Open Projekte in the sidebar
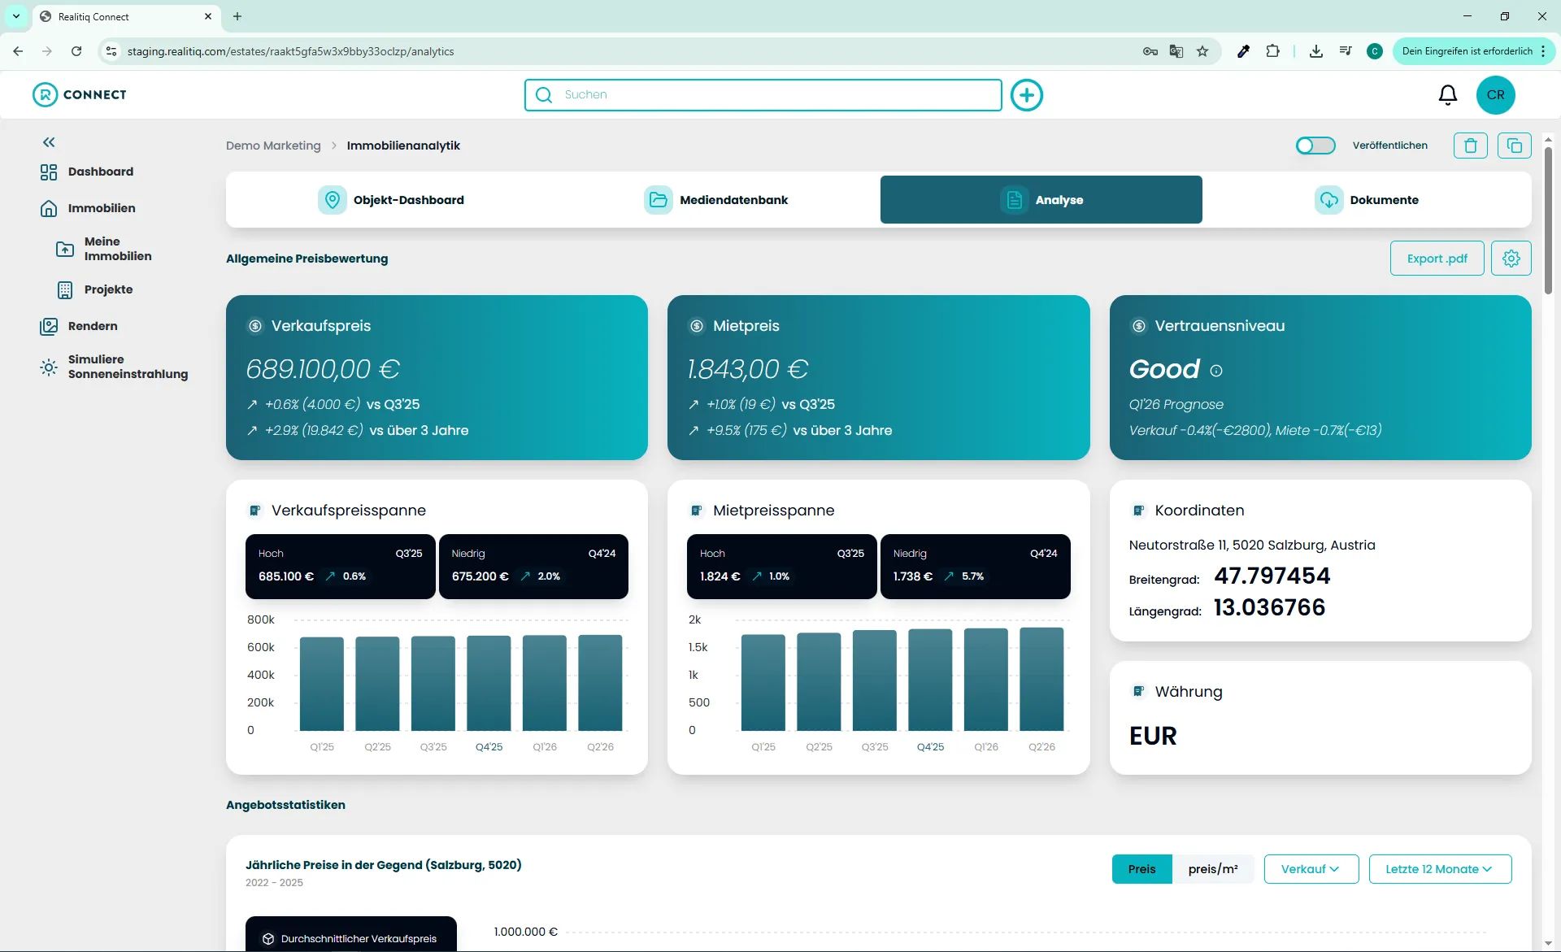1561x952 pixels. 94,289
